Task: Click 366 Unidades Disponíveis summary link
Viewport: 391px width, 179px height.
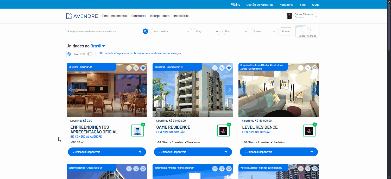Action: click(140, 53)
